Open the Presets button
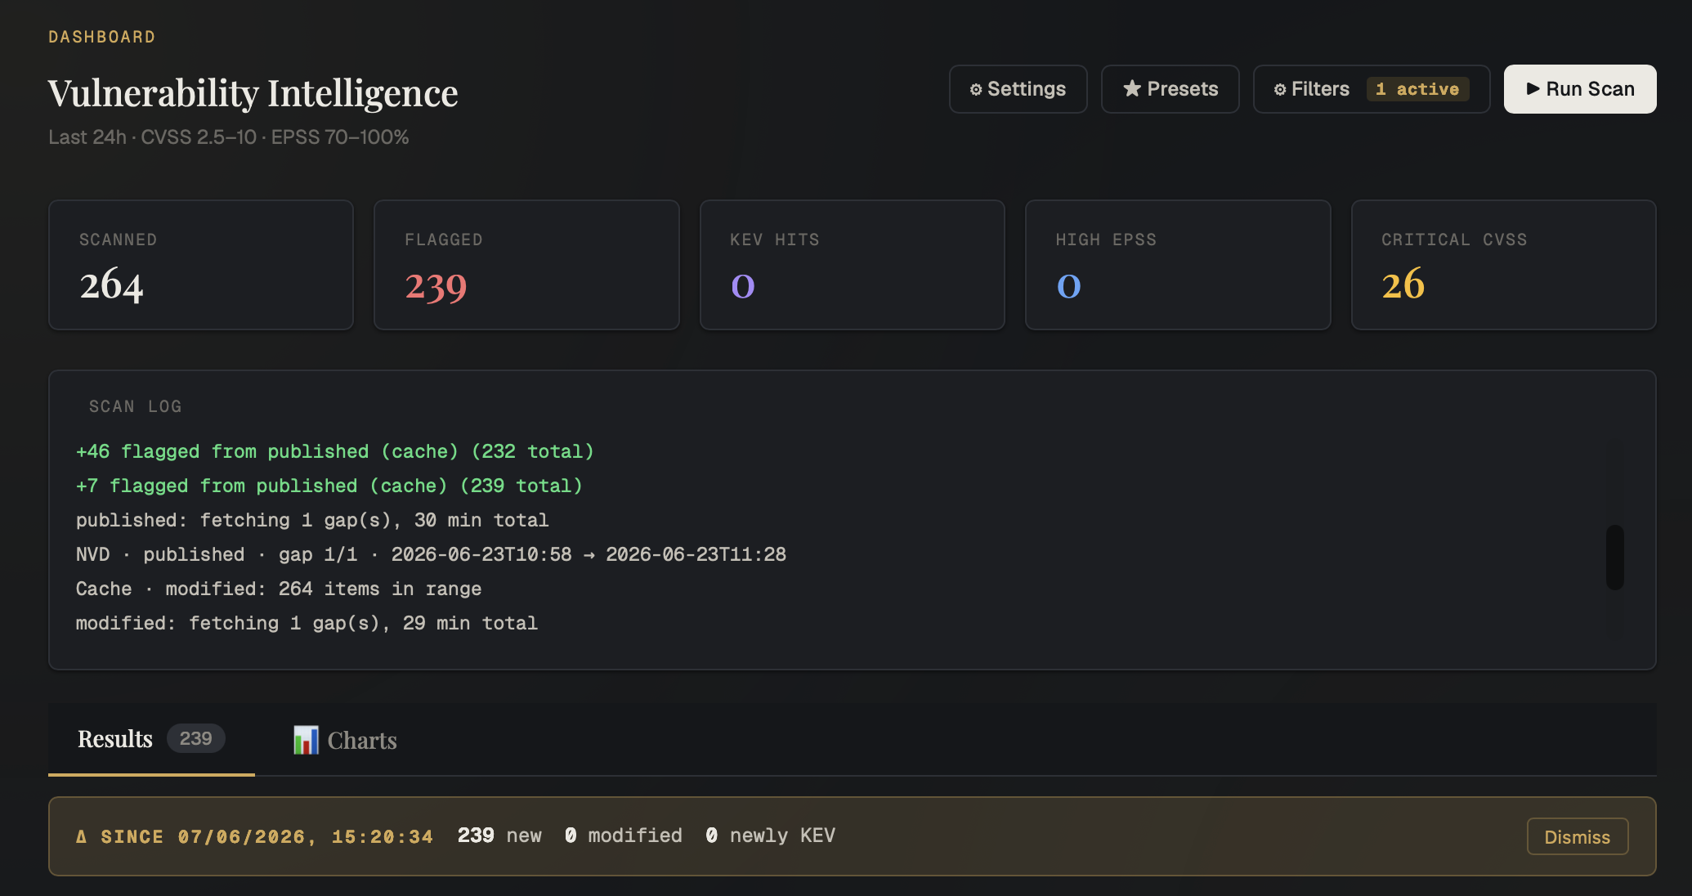Screen dimensions: 1692x896 pyautogui.click(x=1170, y=89)
